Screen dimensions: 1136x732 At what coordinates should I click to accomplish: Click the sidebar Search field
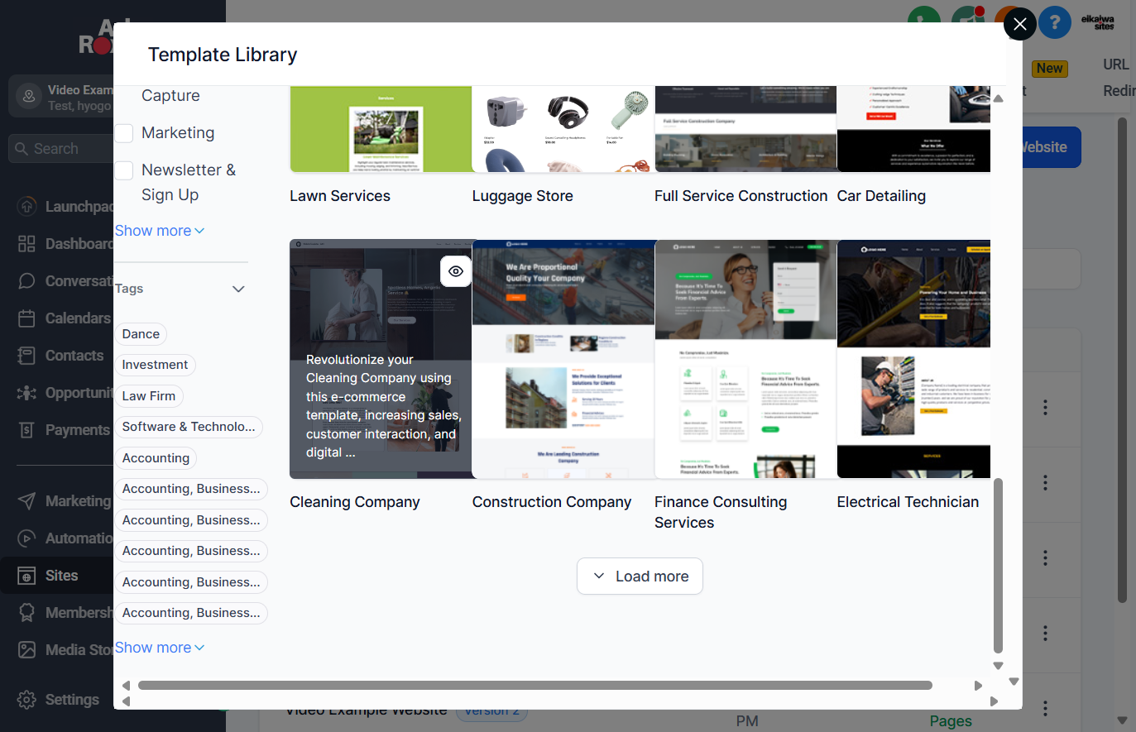tap(61, 149)
